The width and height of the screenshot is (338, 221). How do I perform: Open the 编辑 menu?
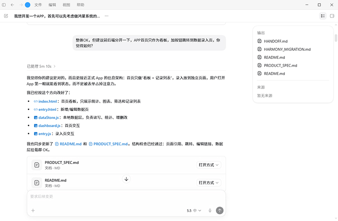point(52,5)
